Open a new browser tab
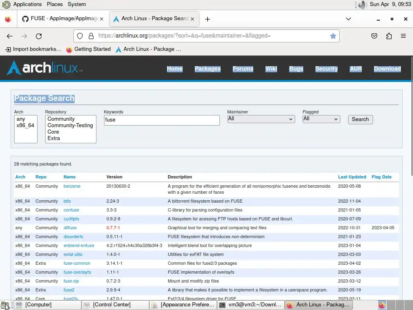Screen dimensions: 413x310 pyautogui.click(x=208, y=19)
